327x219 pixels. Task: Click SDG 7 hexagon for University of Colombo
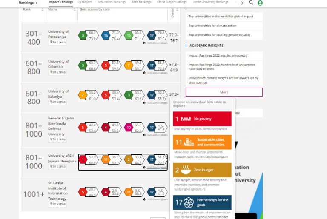129,65
